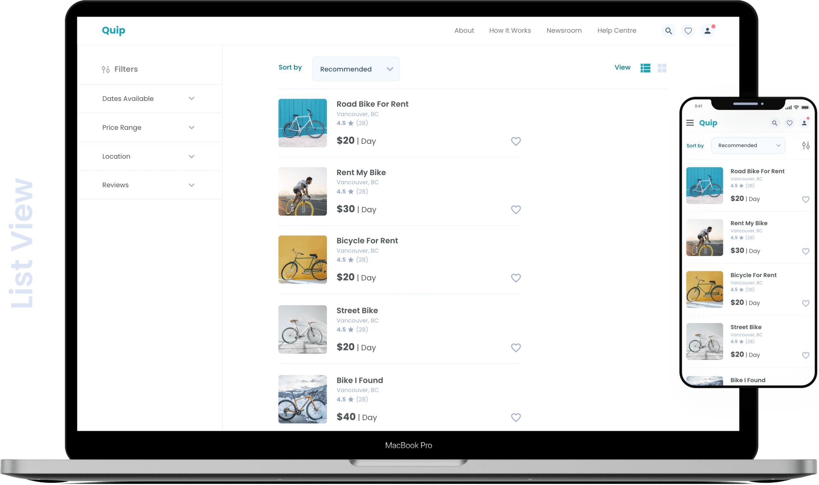The width and height of the screenshot is (819, 485).
Task: Tap the mobile search magnifier icon
Action: (x=774, y=123)
